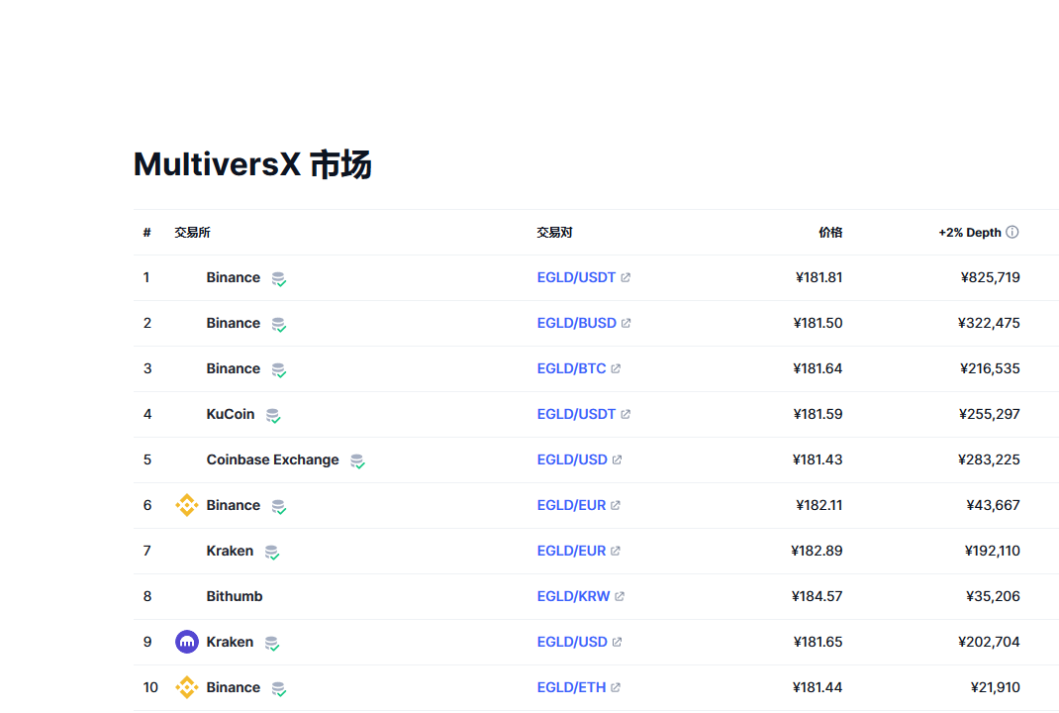The image size is (1059, 713).
Task: Sort by the # column header
Action: tap(146, 233)
